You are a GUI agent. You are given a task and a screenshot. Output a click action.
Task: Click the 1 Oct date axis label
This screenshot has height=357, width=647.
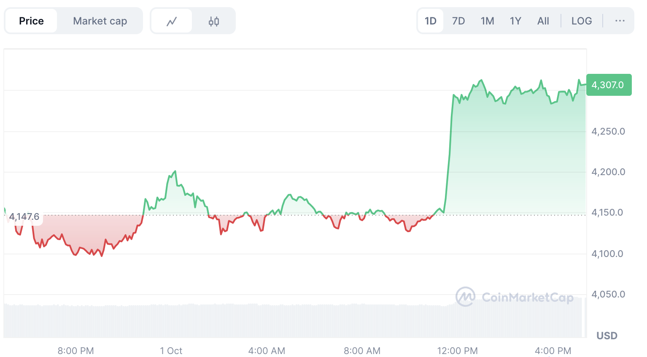[171, 351]
